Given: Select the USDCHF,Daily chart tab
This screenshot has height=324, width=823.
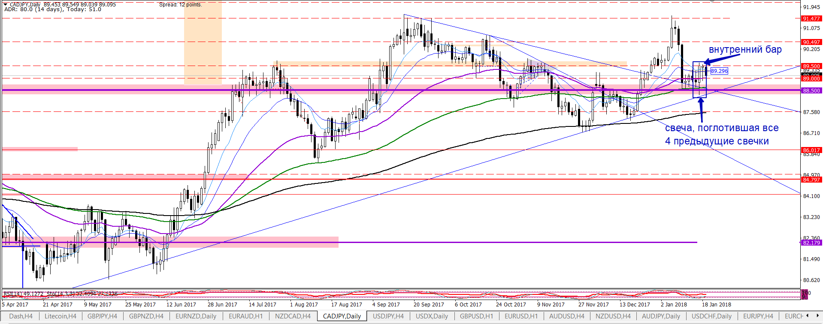Looking at the screenshot, I should (x=712, y=316).
